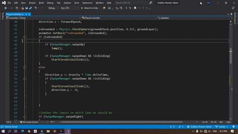Open the PlayerController class dropdown
Viewport: 238px width, 134px height.
point(119,18)
